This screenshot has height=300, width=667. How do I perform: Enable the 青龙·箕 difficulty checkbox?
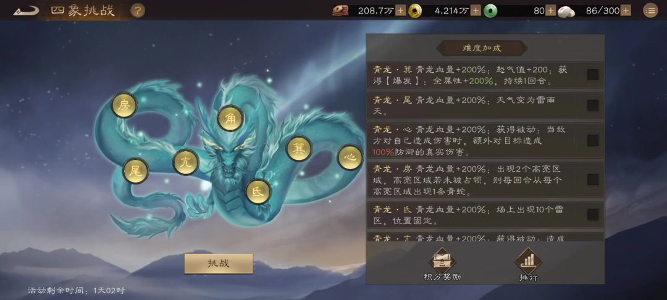coord(592,75)
